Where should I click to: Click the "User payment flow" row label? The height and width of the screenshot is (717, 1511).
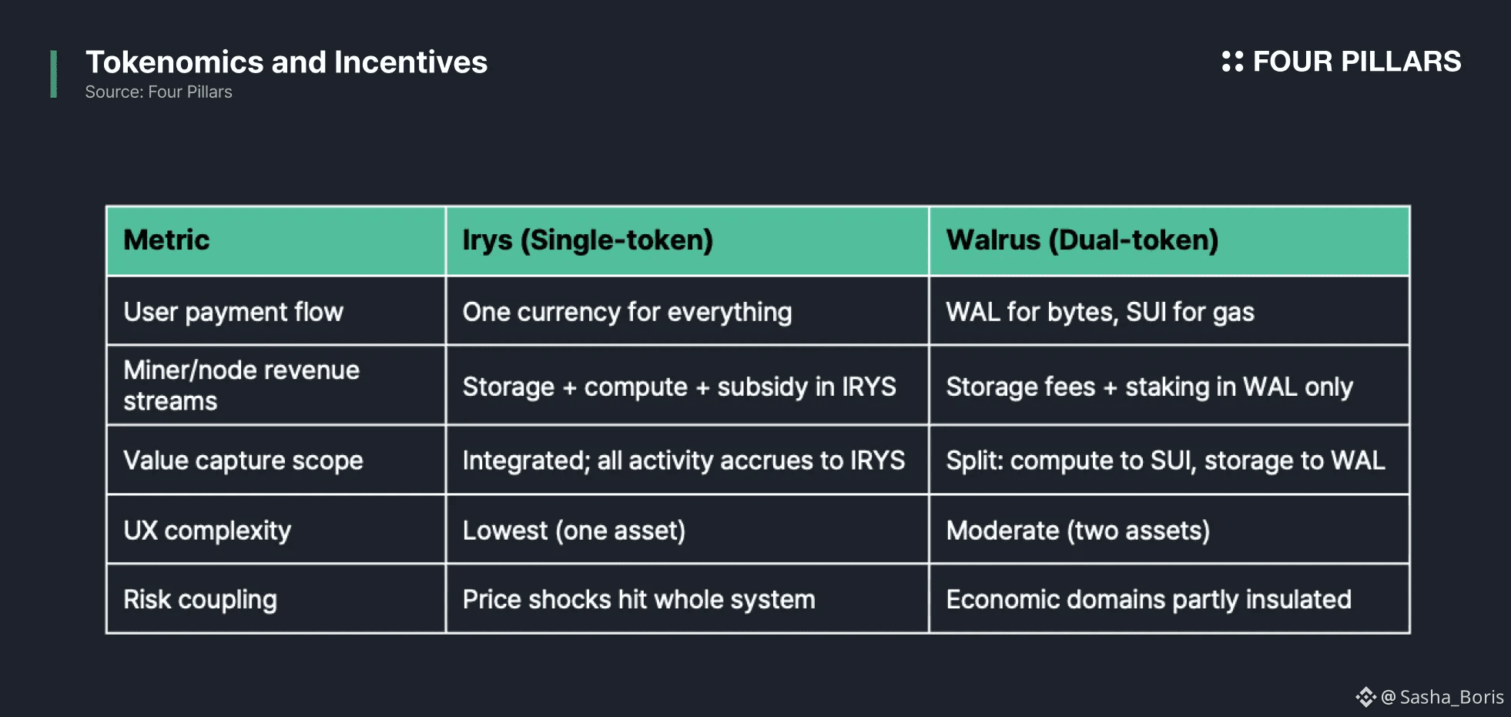[x=233, y=312]
